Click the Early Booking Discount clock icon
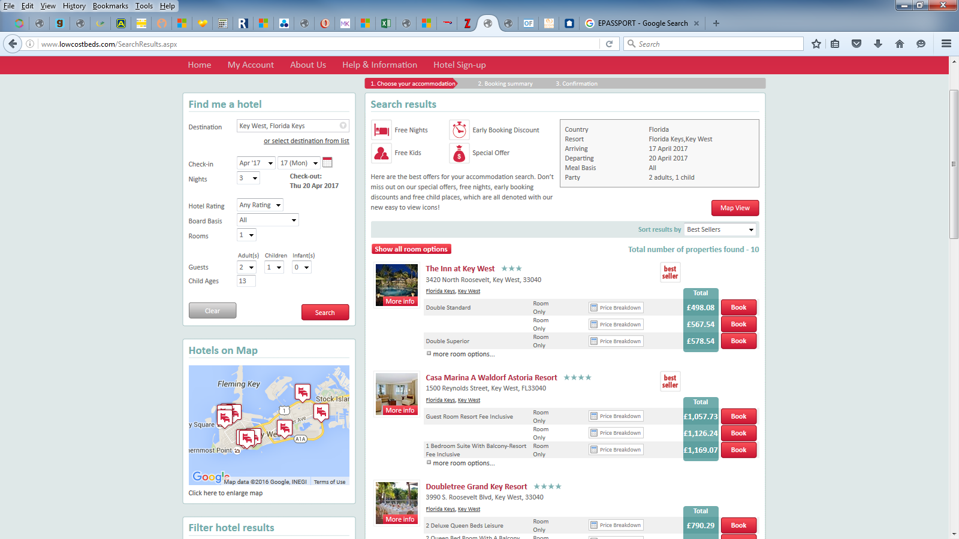Screen dimensions: 959x539 [x=459, y=130]
